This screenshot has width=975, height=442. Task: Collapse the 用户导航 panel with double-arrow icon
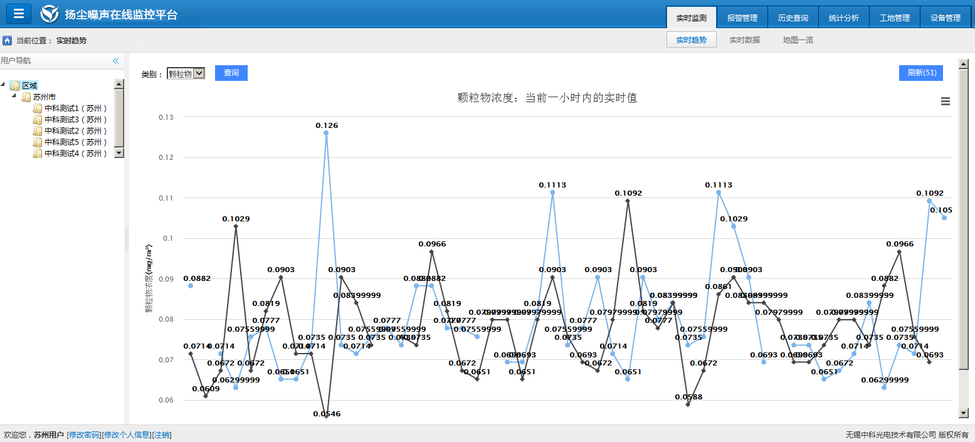(x=115, y=61)
